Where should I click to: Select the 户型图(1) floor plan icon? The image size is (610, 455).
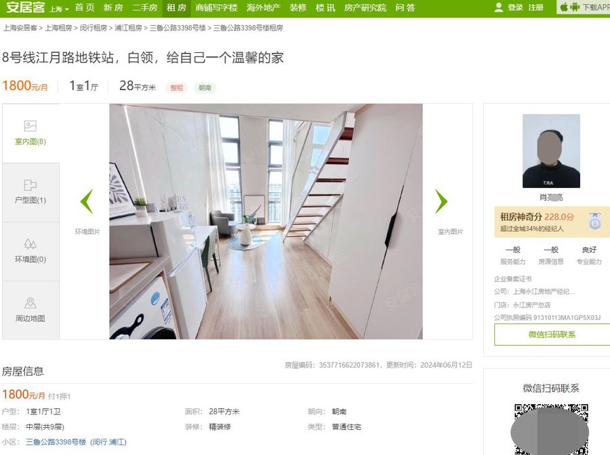pos(30,184)
